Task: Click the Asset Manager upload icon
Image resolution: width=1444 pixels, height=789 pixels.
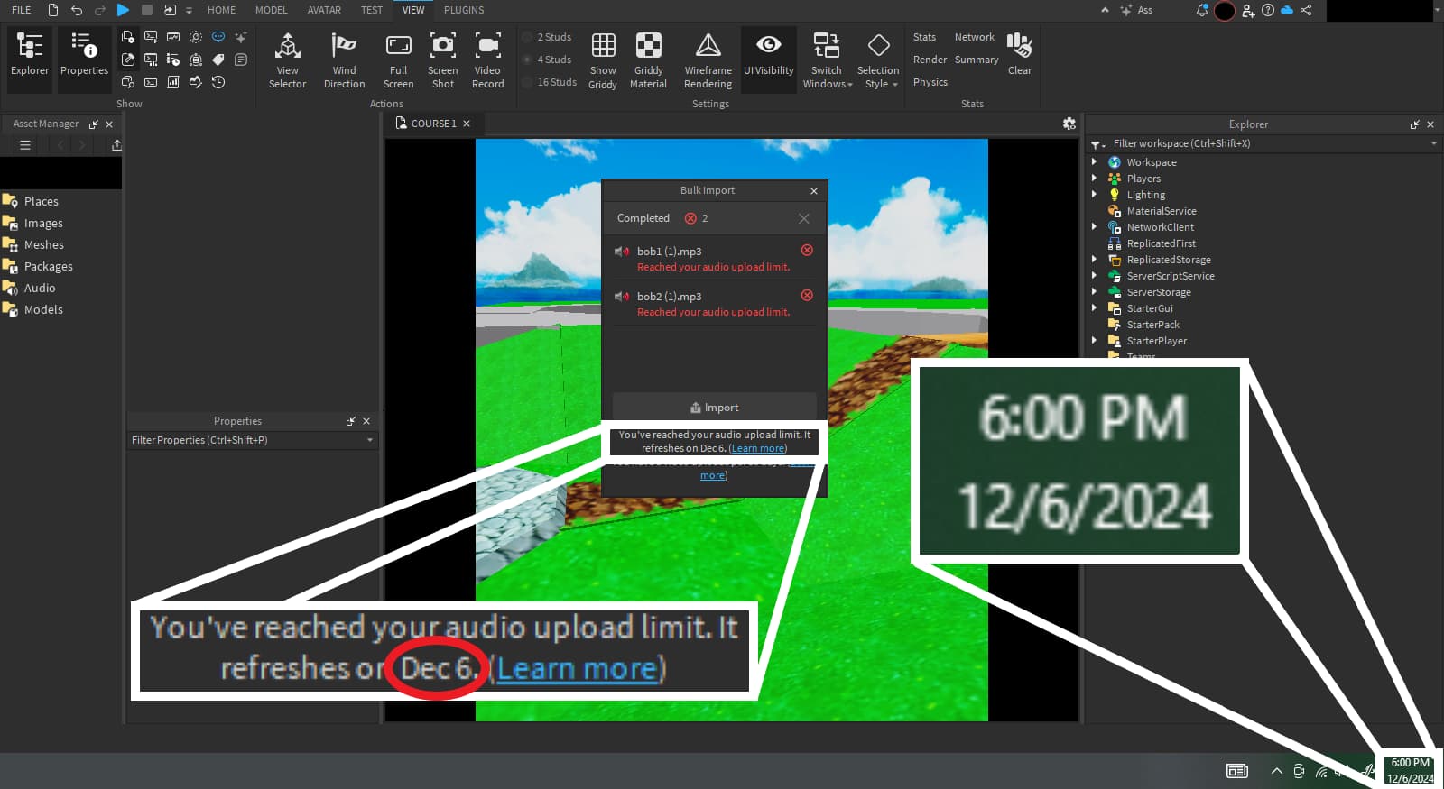Action: point(116,145)
